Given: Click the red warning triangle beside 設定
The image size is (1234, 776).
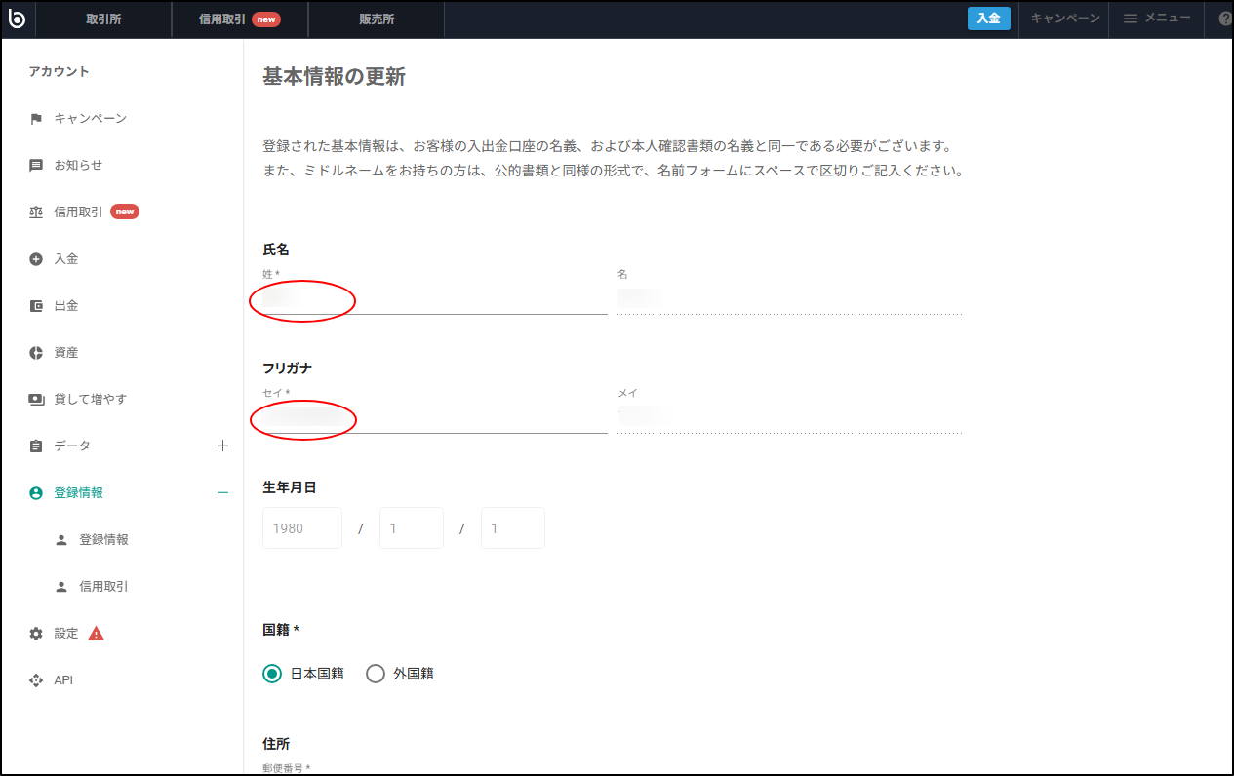Looking at the screenshot, I should (96, 634).
